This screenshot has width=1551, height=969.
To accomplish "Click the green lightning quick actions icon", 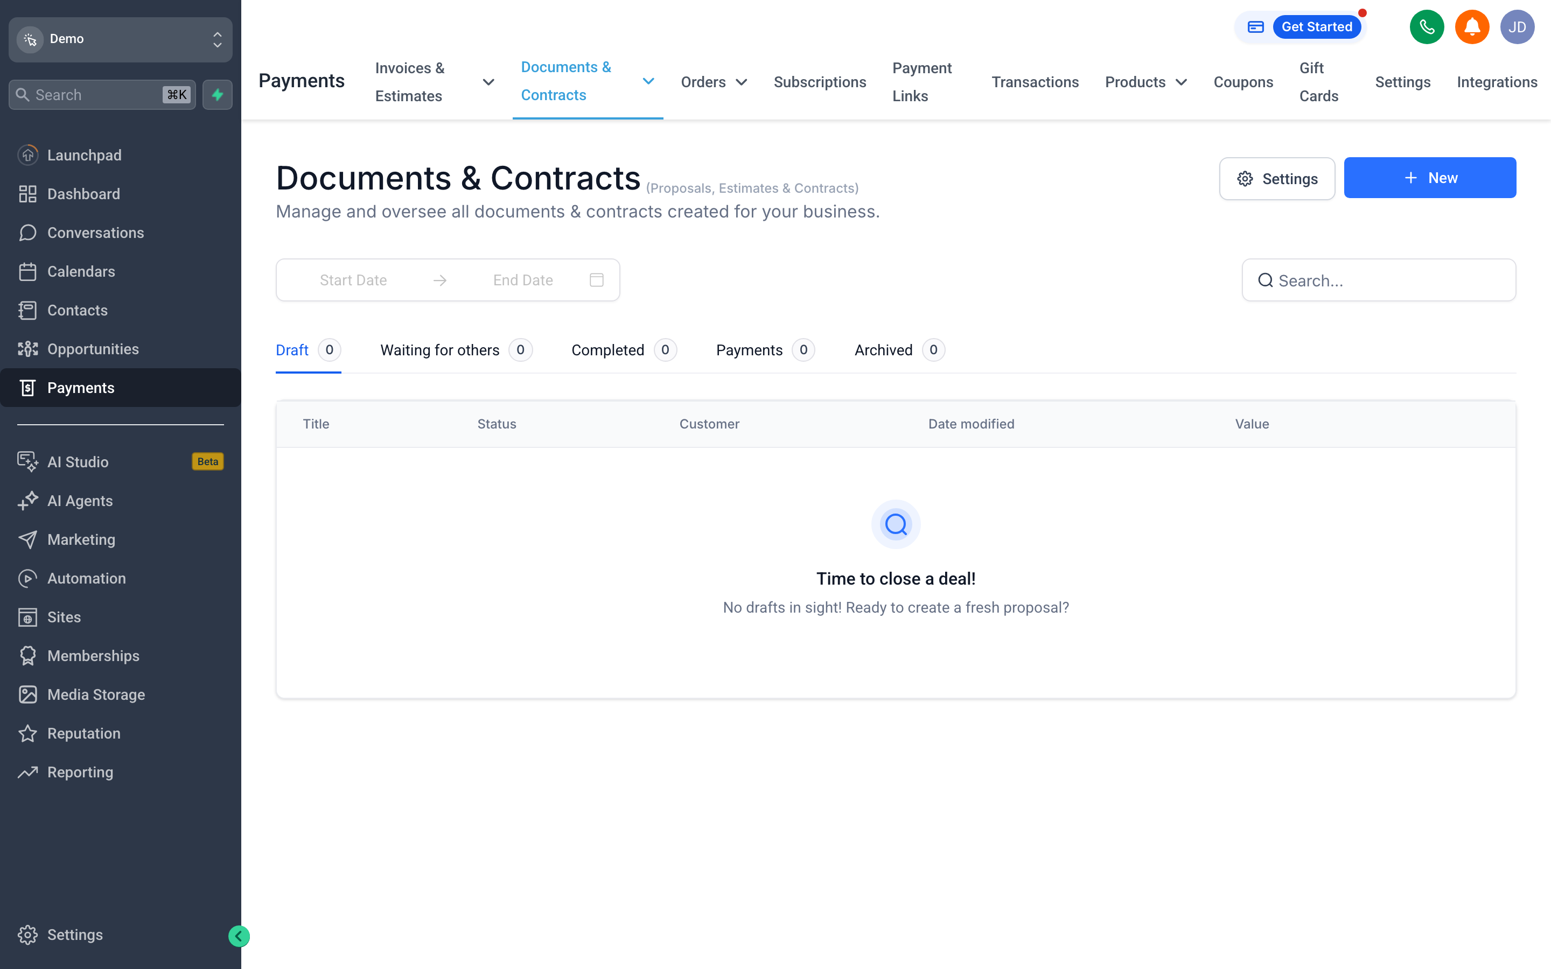I will [x=217, y=95].
